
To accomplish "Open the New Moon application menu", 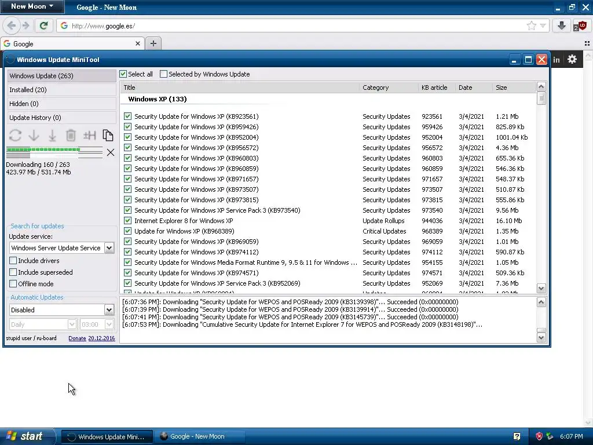I will (32, 6).
